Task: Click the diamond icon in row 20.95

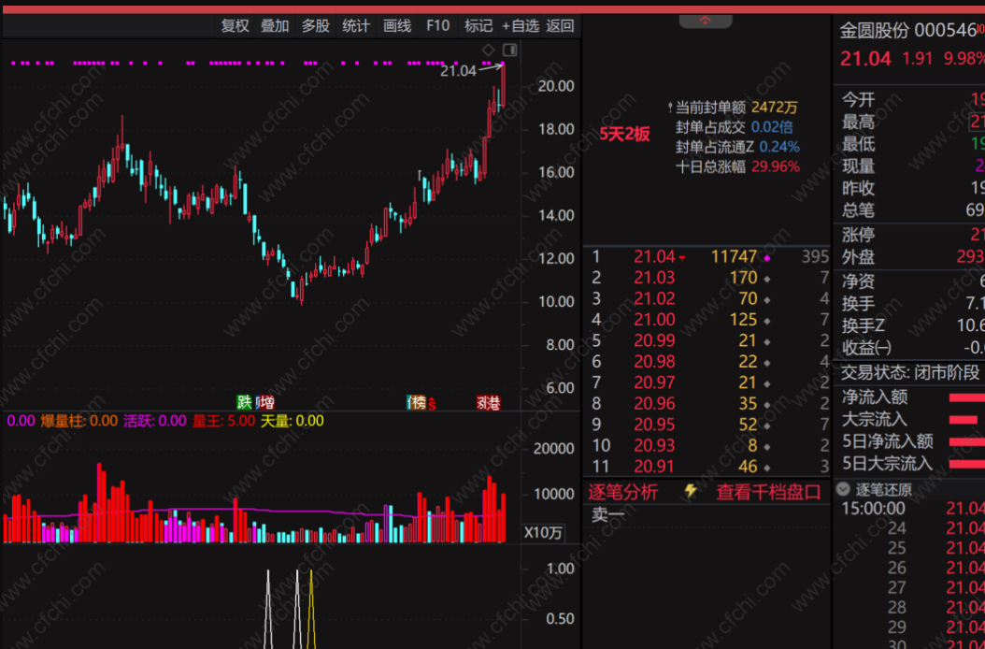Action: pos(766,425)
